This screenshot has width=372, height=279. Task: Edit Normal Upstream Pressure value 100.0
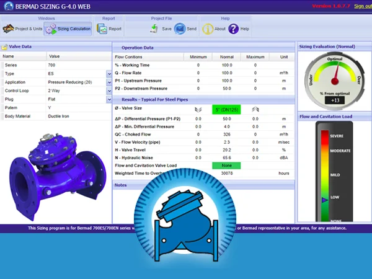pos(227,81)
